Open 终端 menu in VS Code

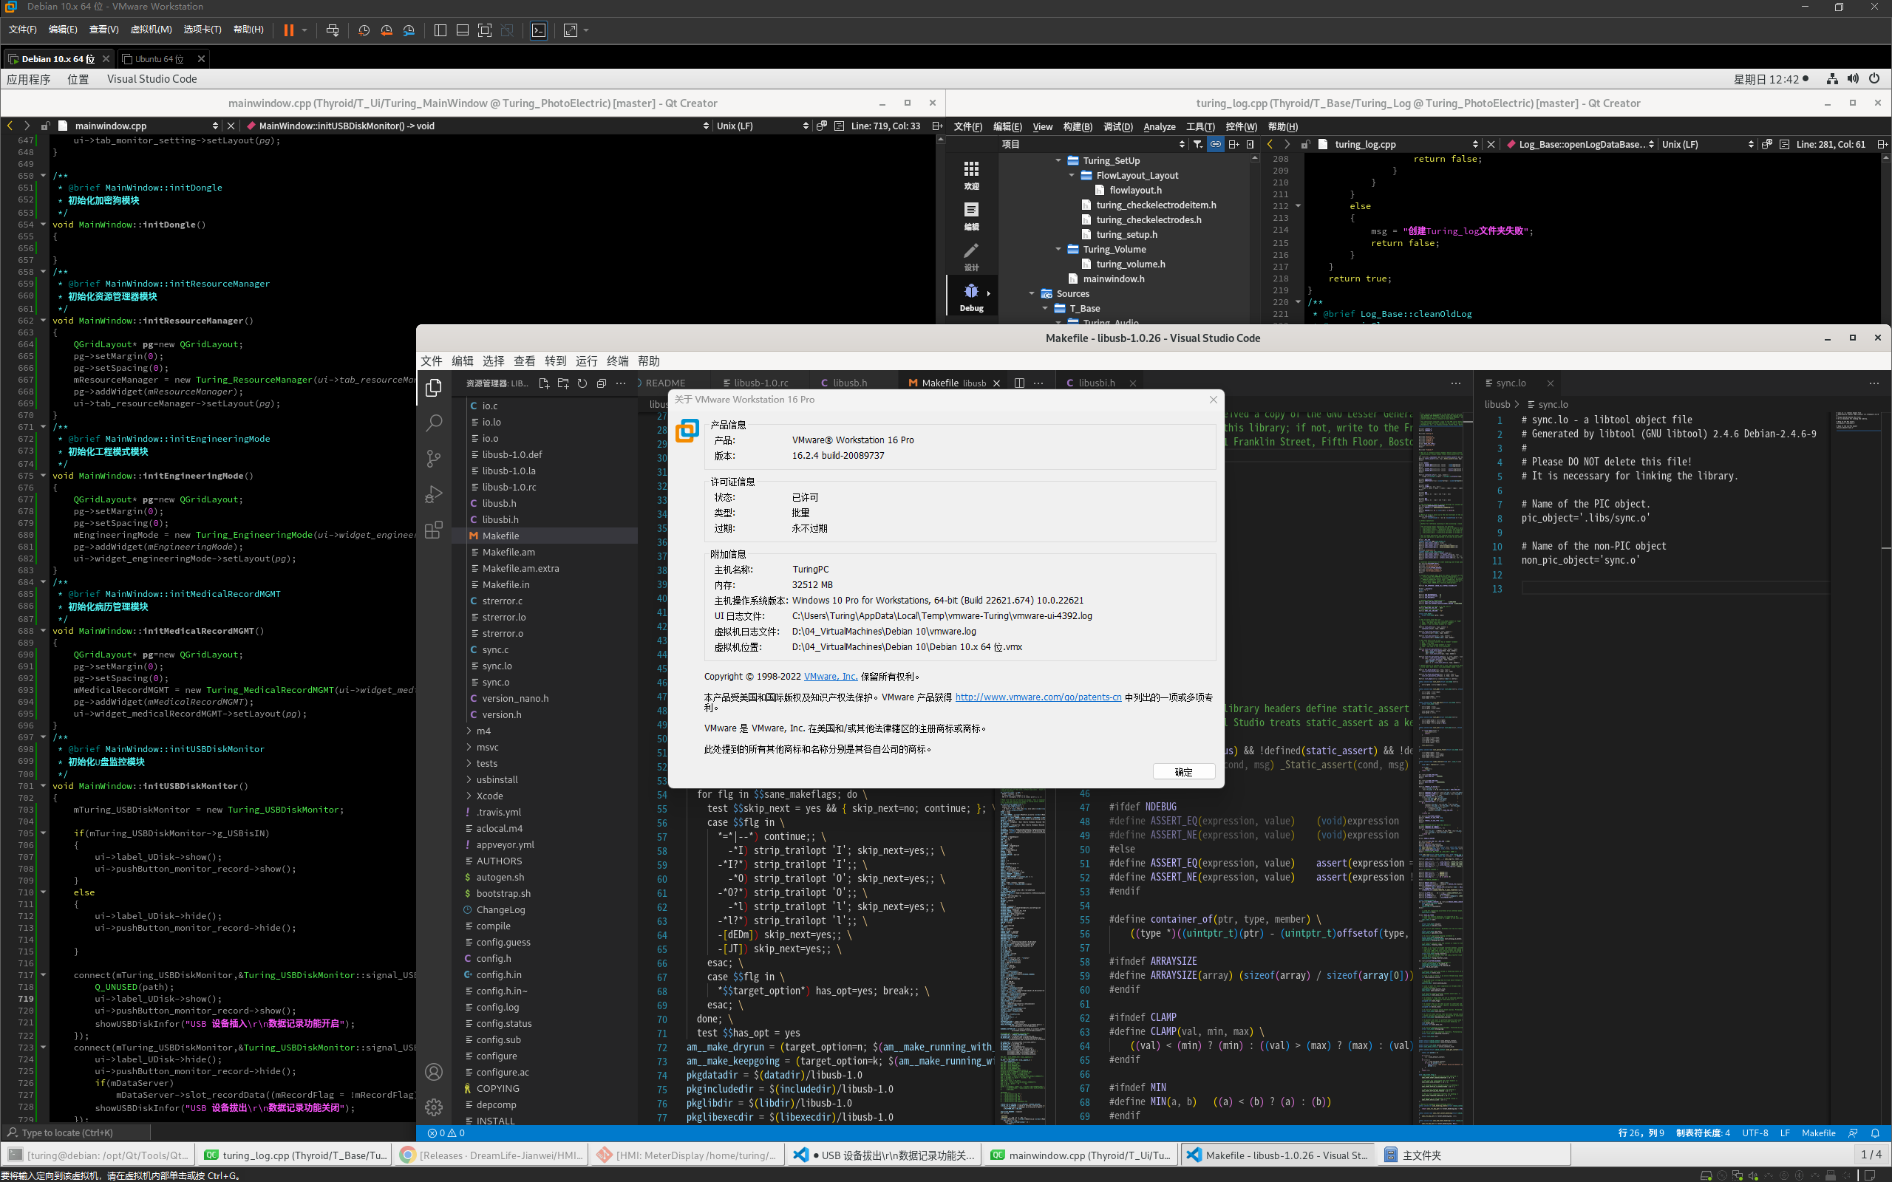click(x=618, y=361)
